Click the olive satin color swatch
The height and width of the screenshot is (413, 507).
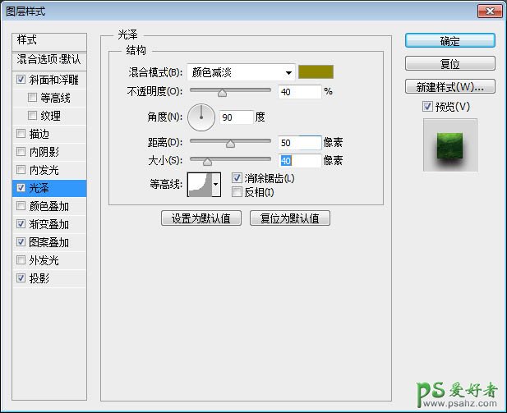(x=316, y=72)
